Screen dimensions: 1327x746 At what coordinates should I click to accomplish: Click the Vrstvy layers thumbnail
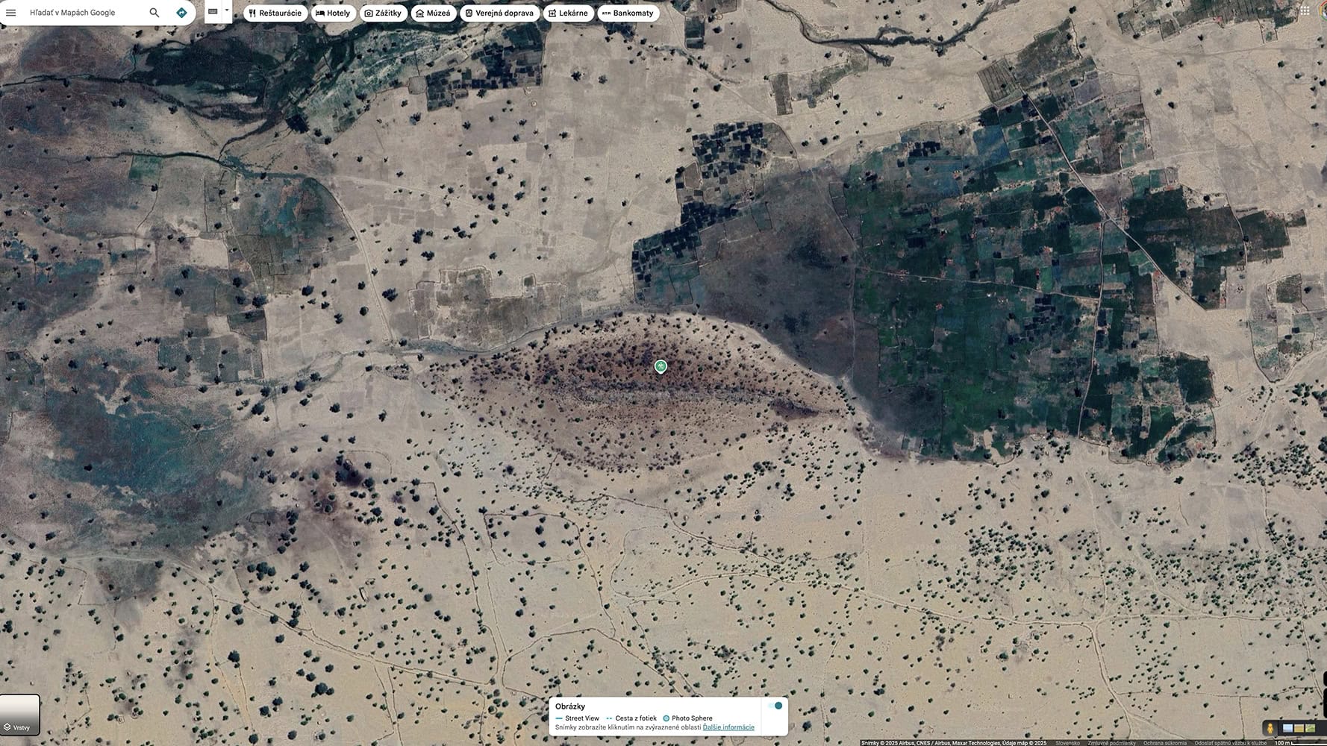(x=19, y=715)
